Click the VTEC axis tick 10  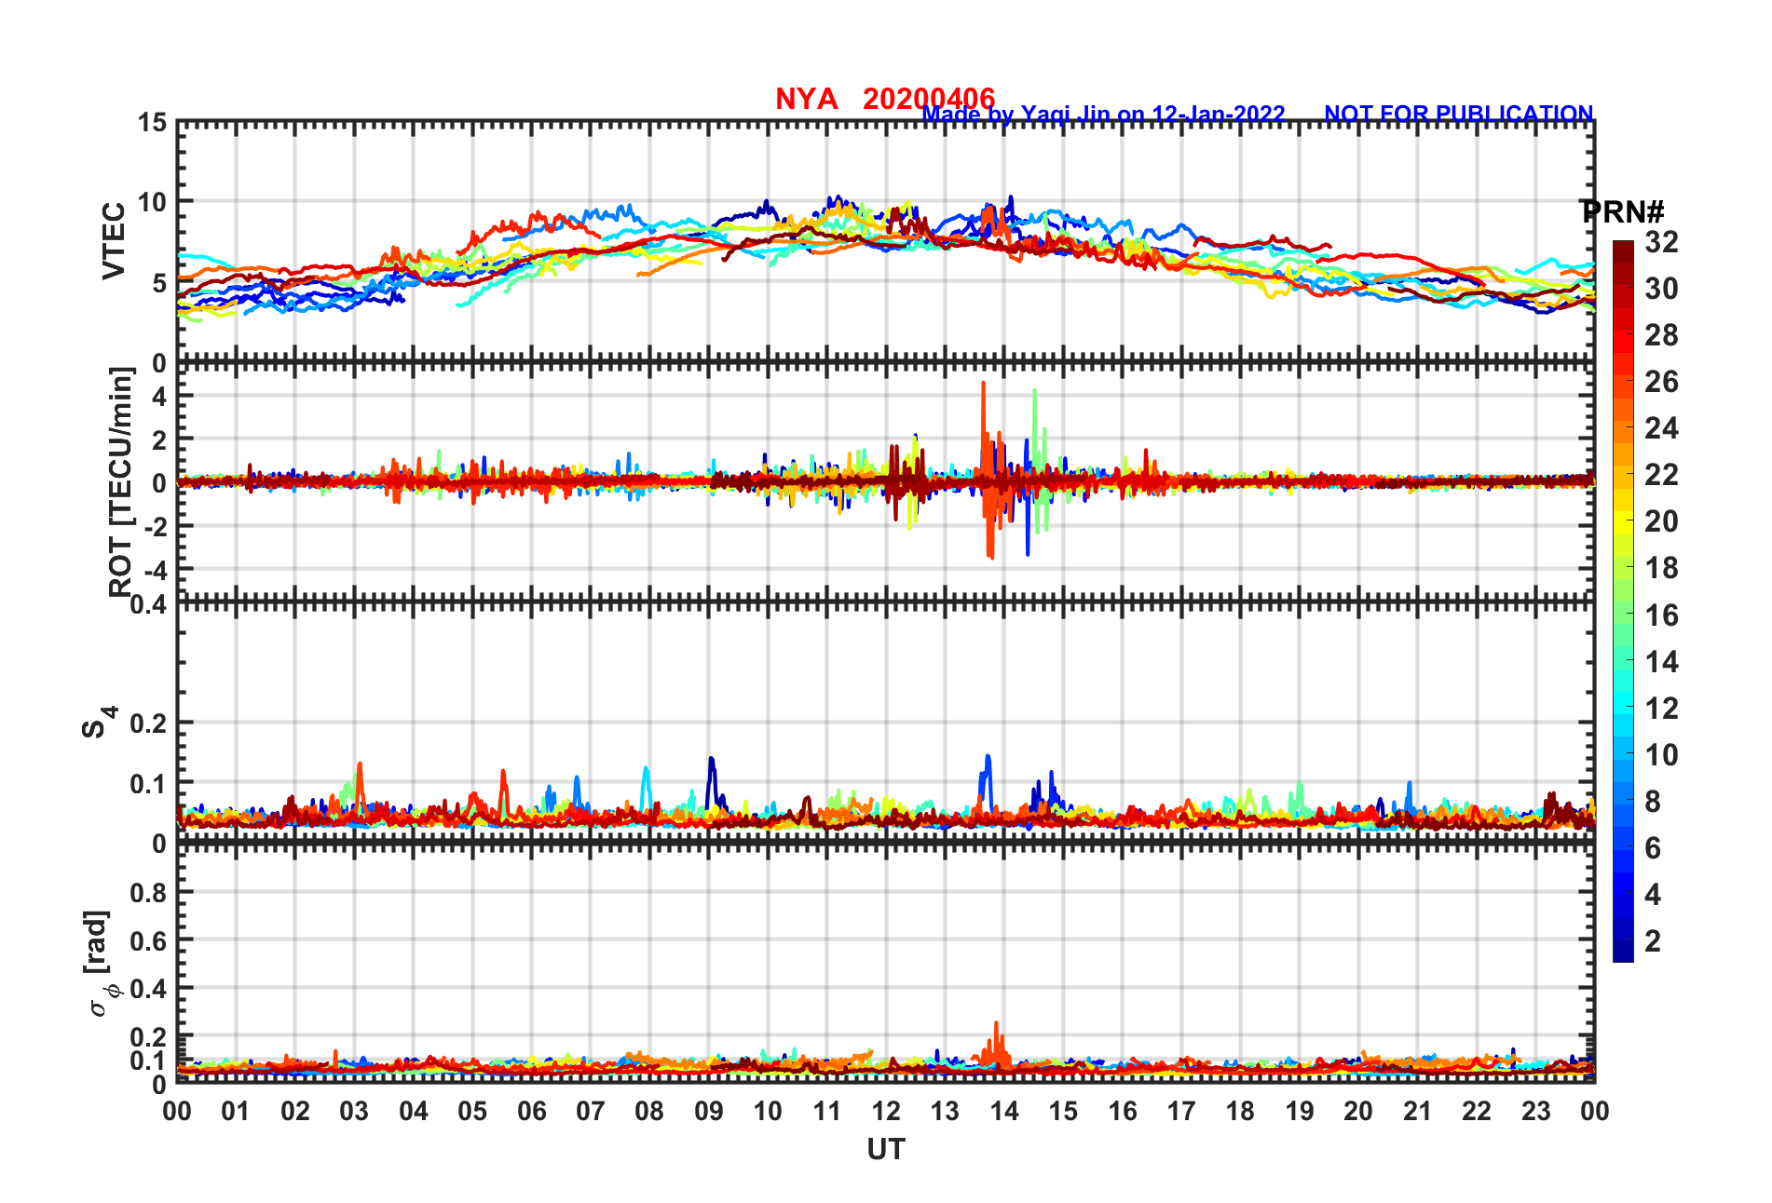153,202
